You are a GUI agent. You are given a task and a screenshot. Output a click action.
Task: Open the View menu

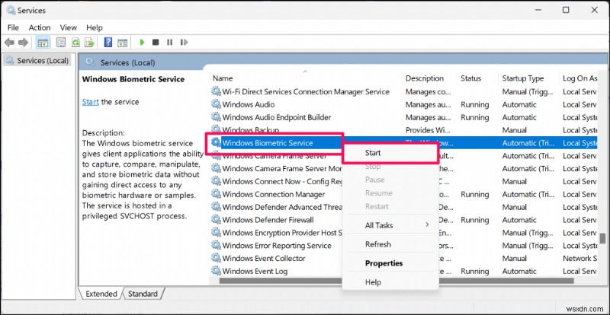click(x=69, y=27)
